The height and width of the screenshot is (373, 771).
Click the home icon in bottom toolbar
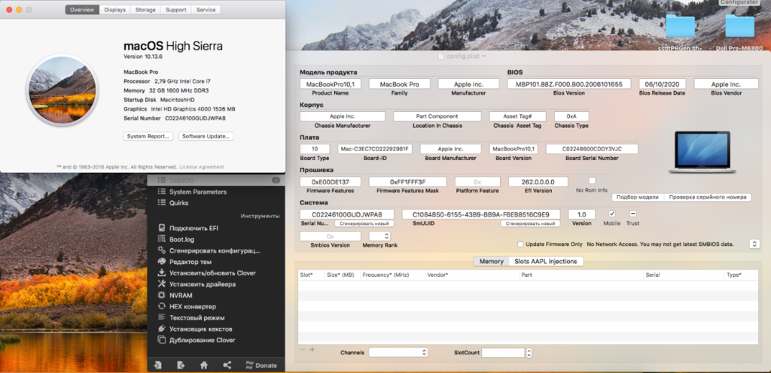click(203, 365)
